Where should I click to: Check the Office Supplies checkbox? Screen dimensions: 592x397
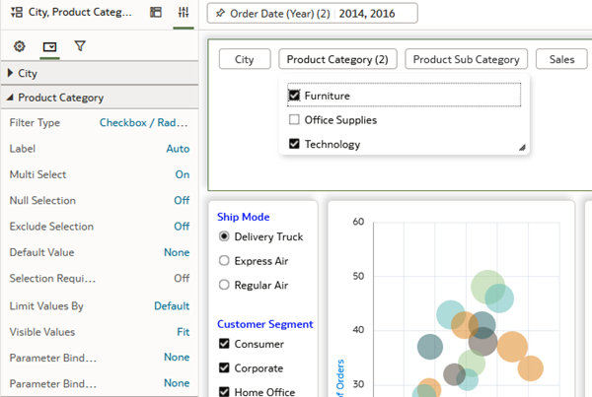click(x=294, y=120)
